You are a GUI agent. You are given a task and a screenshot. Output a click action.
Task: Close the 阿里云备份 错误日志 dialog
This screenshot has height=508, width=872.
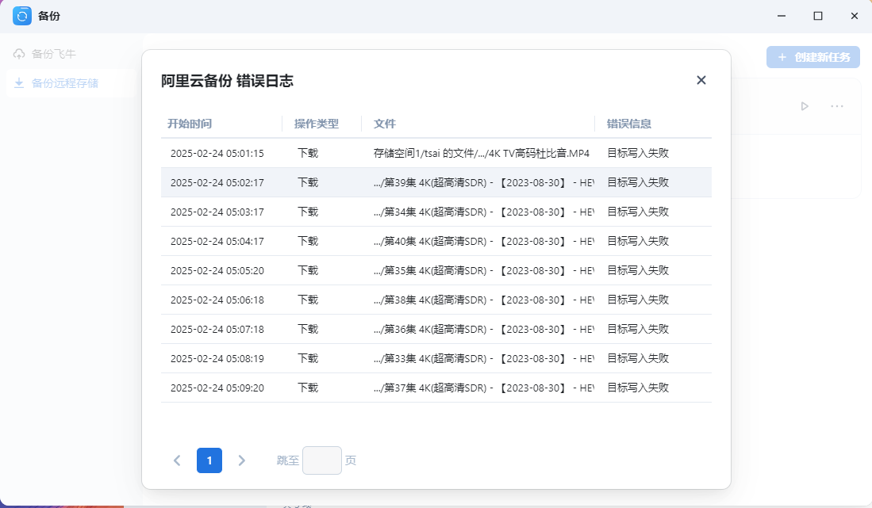point(701,81)
